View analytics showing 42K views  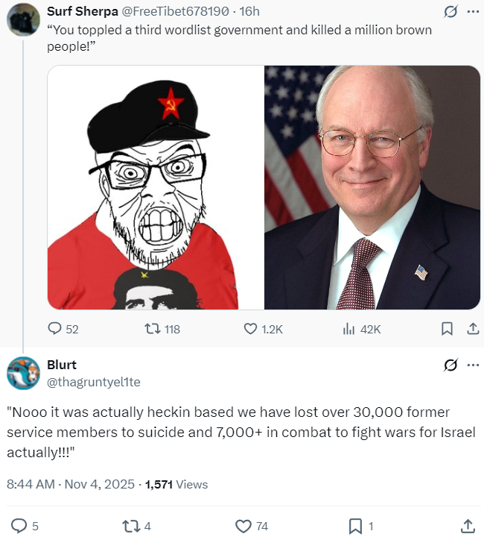(362, 329)
